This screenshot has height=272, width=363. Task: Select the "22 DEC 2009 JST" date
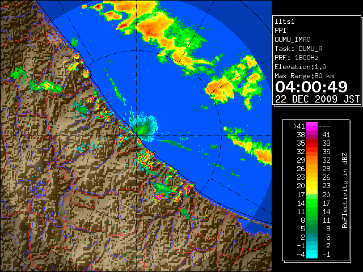[318, 99]
